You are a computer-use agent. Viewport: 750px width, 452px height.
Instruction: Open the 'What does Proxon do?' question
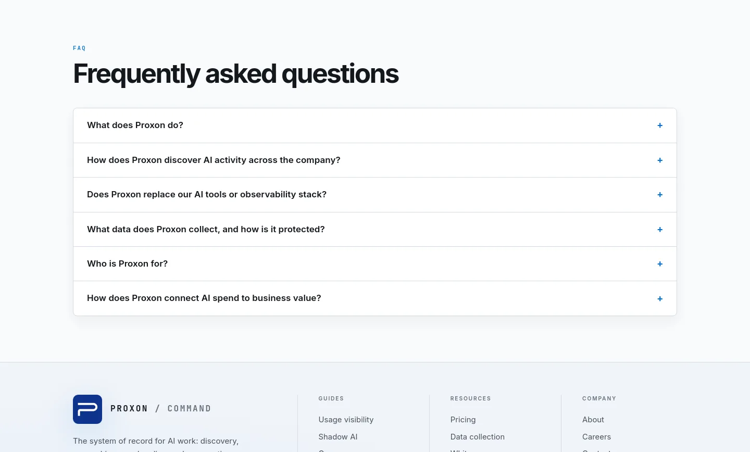(x=375, y=125)
